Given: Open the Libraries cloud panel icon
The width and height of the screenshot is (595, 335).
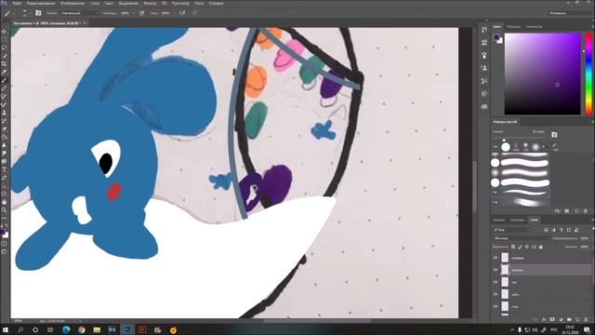Looking at the screenshot, I should click(x=484, y=107).
